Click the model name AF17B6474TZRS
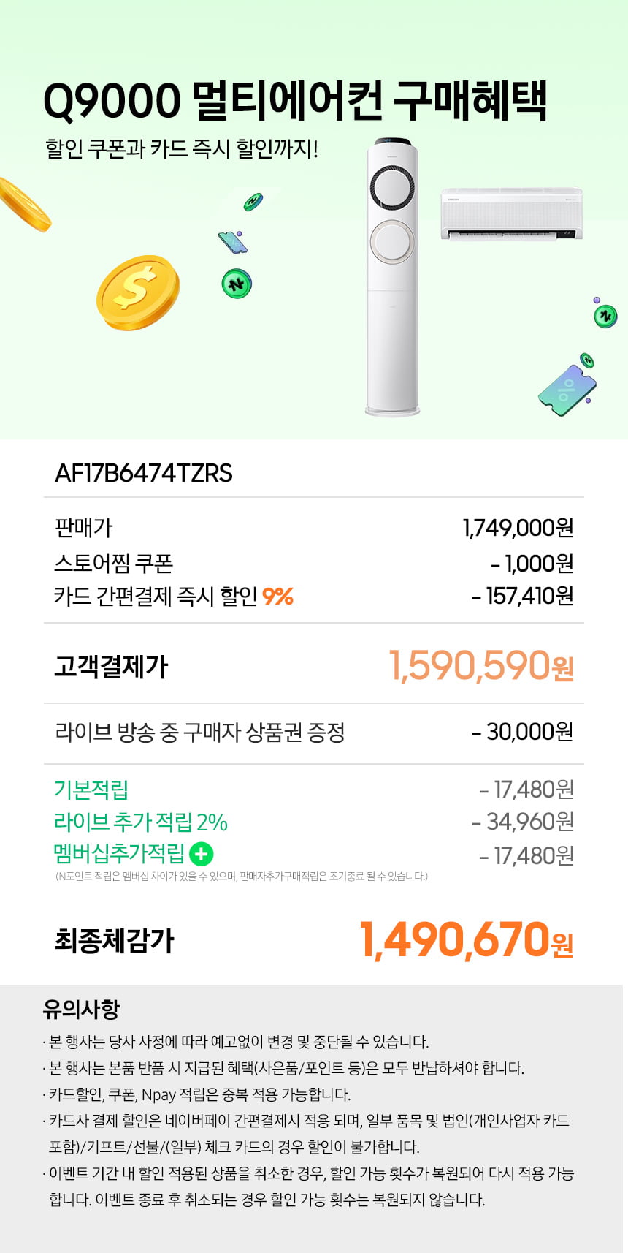628x1253 pixels. 144,473
